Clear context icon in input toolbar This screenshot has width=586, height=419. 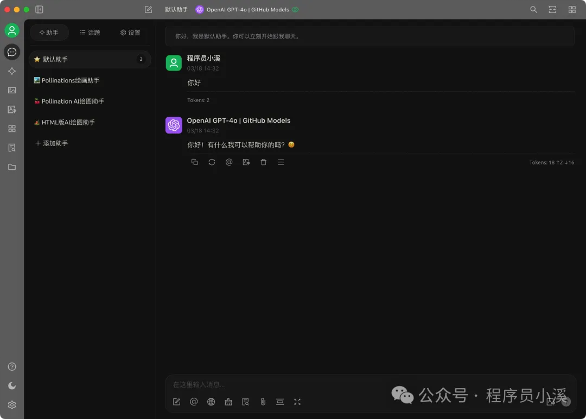[x=280, y=402]
